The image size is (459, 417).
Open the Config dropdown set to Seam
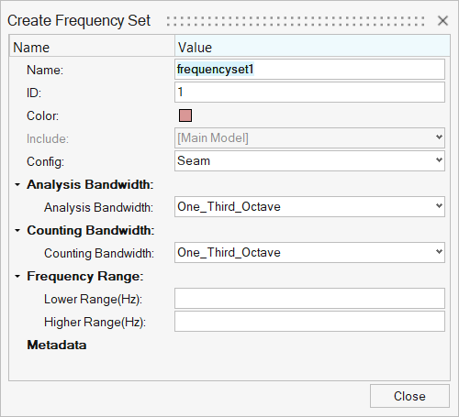[309, 161]
